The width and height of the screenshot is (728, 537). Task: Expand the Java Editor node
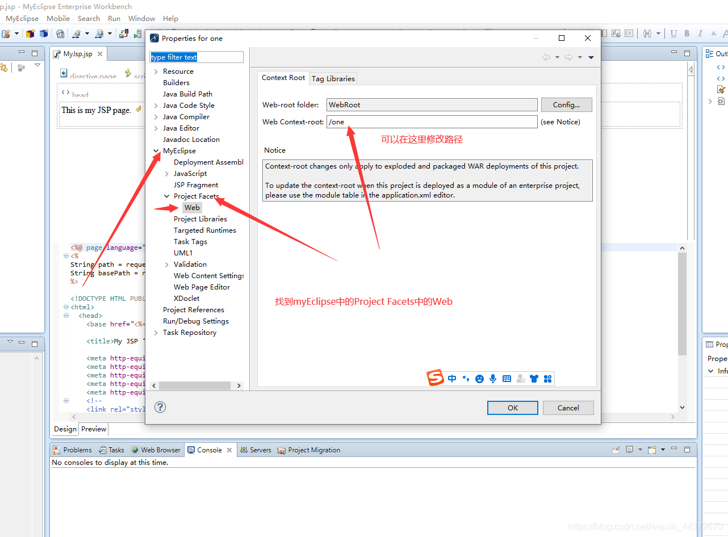[156, 128]
